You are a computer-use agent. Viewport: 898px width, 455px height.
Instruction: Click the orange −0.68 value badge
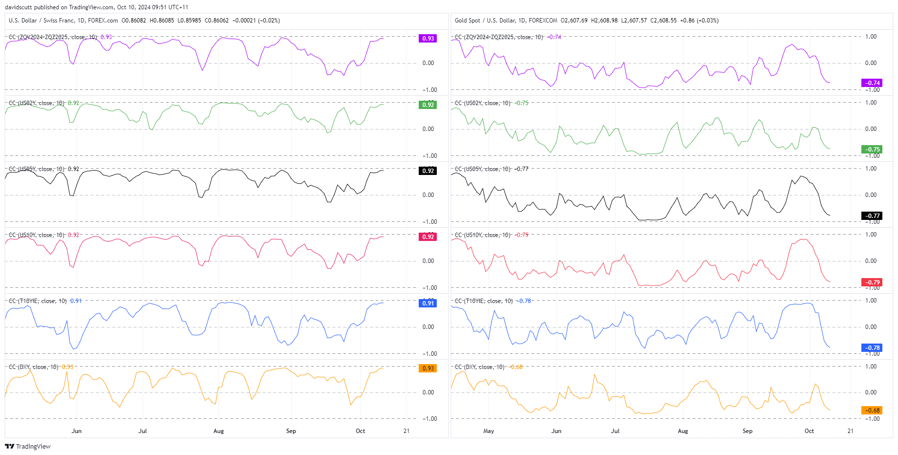pos(872,411)
